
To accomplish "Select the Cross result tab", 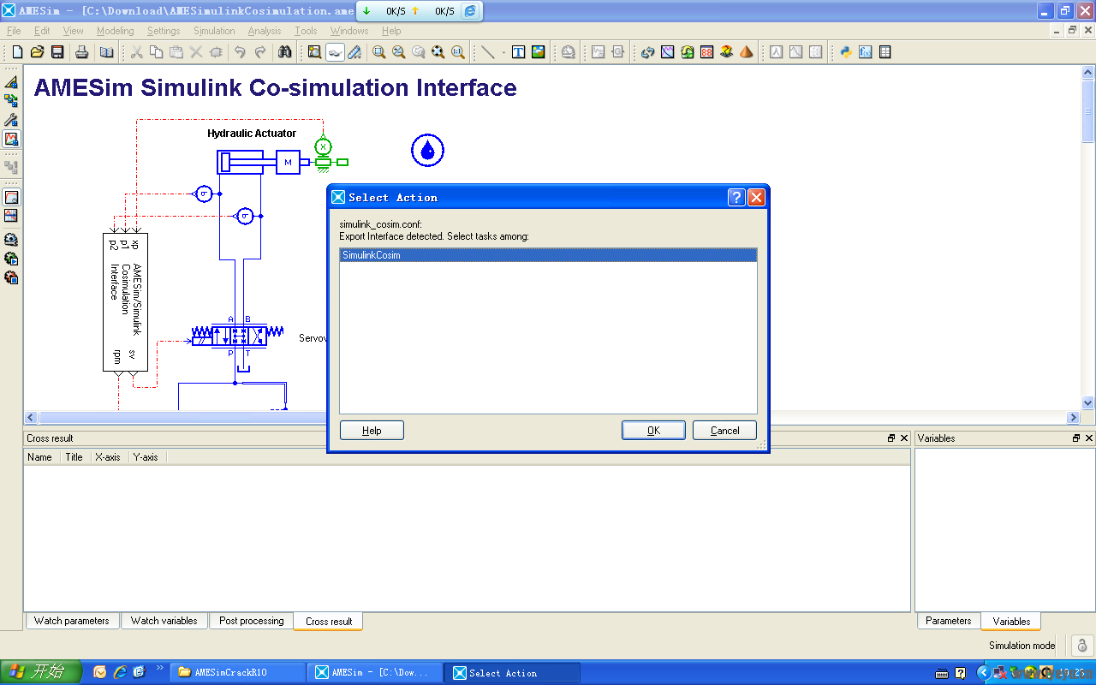I will [x=329, y=622].
